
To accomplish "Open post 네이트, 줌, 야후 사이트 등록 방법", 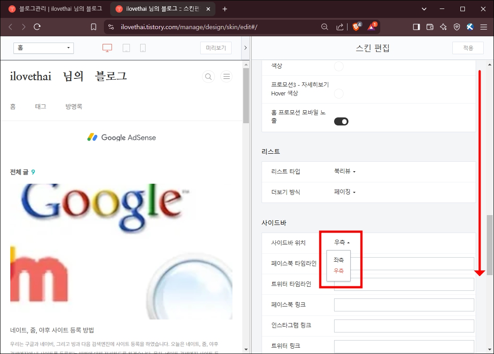I will point(52,330).
